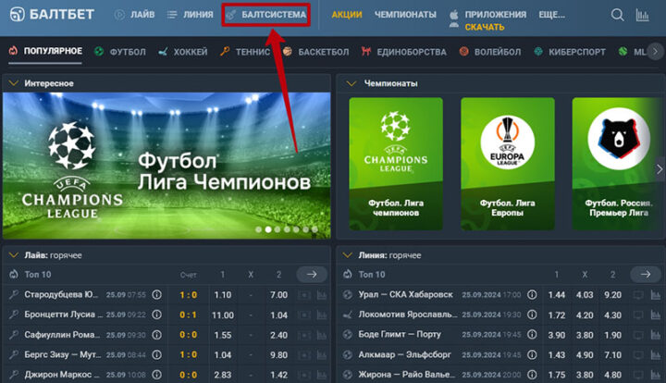Screen dimensions: 666x383
Task: Select the Популярное tab
Action: 45,52
